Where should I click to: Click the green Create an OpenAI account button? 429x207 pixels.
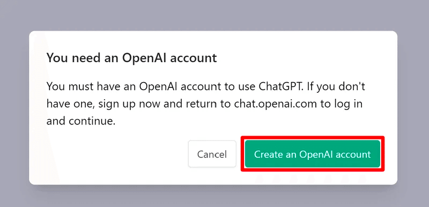[313, 154]
